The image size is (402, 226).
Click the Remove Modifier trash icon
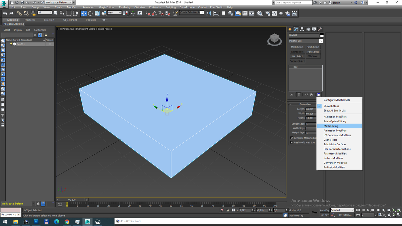tap(312, 95)
